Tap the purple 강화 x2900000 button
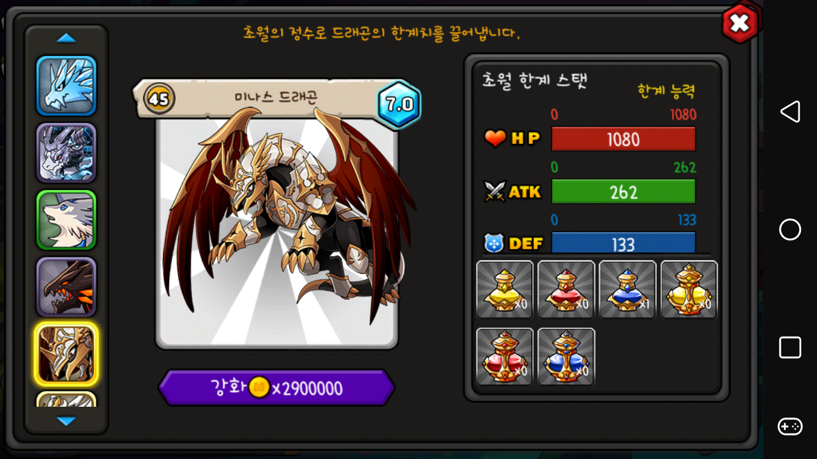Screen dimensions: 817x459 (x=276, y=388)
